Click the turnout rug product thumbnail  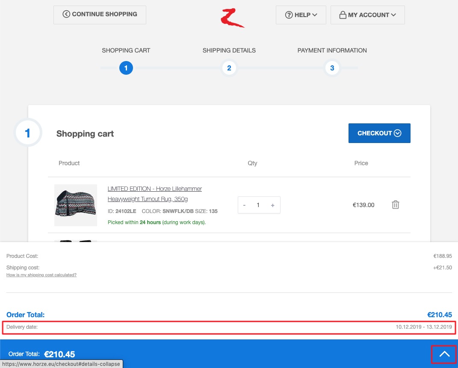76,205
